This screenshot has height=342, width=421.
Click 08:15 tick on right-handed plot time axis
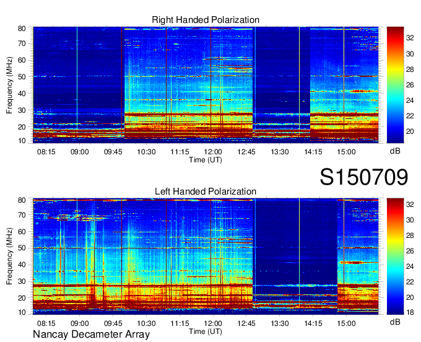coord(46,152)
